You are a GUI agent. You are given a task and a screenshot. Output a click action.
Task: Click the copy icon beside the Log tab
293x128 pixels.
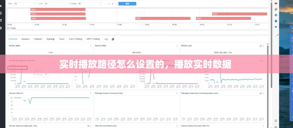[113, 39]
